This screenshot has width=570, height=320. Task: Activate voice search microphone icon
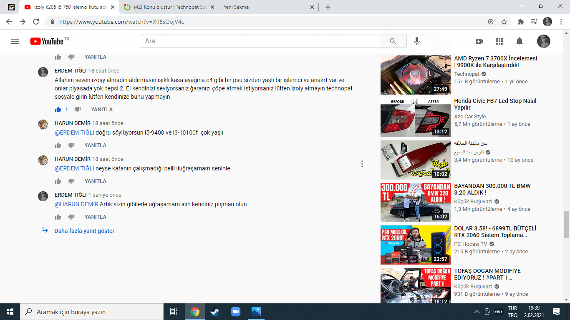(x=416, y=41)
